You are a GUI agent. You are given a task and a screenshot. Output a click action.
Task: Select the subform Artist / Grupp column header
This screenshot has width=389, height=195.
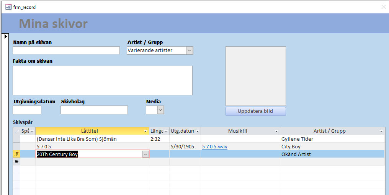coord(329,131)
